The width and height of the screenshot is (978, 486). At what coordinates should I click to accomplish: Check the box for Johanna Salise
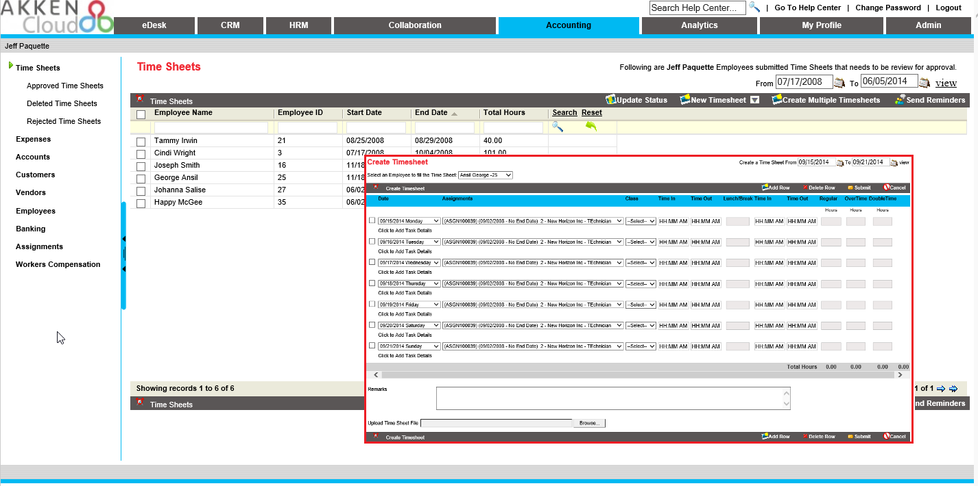tap(141, 191)
